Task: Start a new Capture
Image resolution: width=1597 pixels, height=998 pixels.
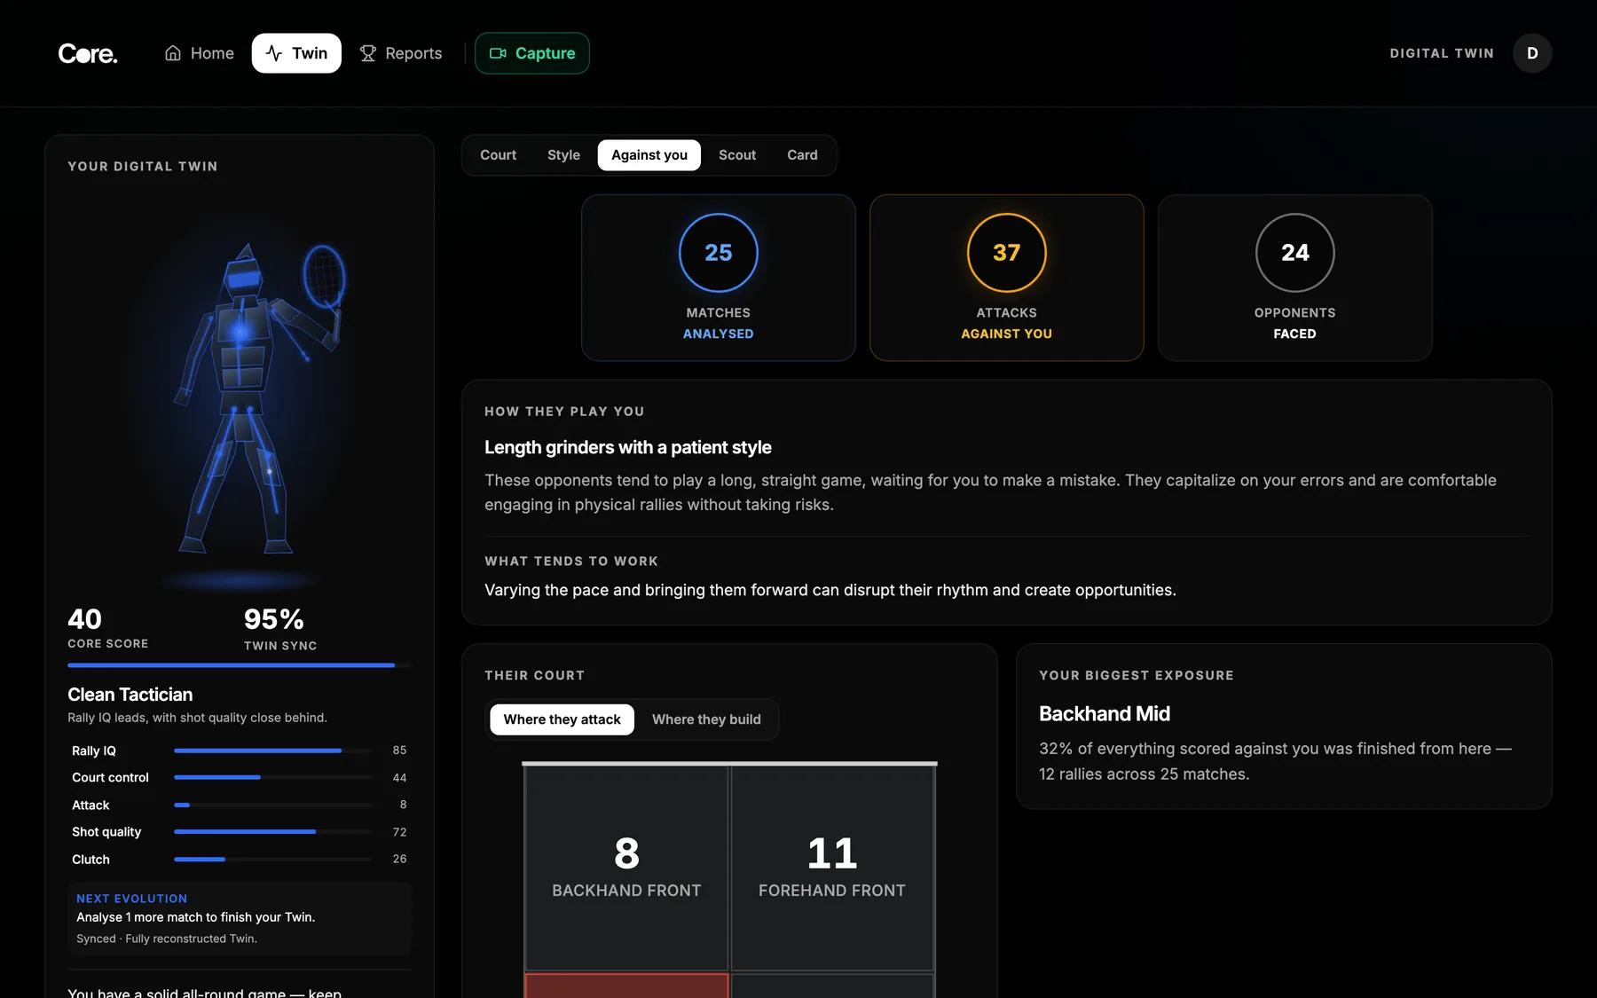Action: pos(532,53)
